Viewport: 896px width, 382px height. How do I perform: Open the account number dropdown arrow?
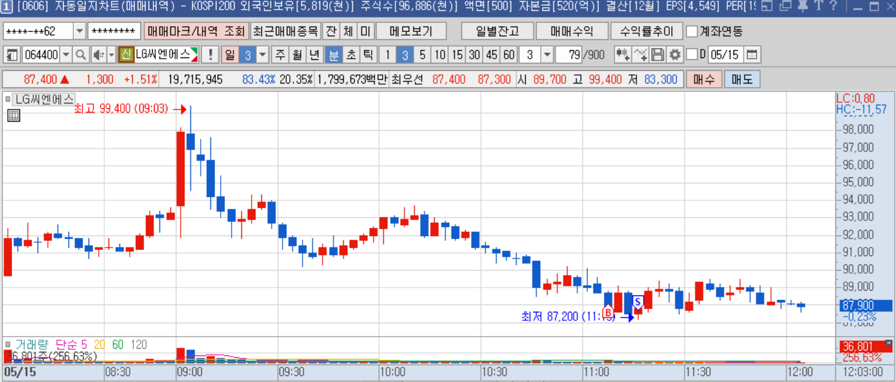tap(80, 31)
